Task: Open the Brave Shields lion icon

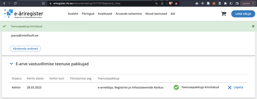Action: [171, 3]
